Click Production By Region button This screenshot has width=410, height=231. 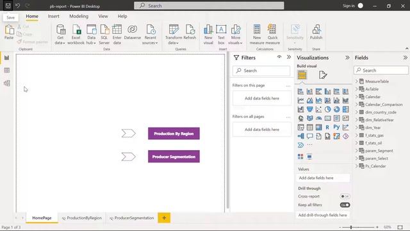tap(174, 133)
